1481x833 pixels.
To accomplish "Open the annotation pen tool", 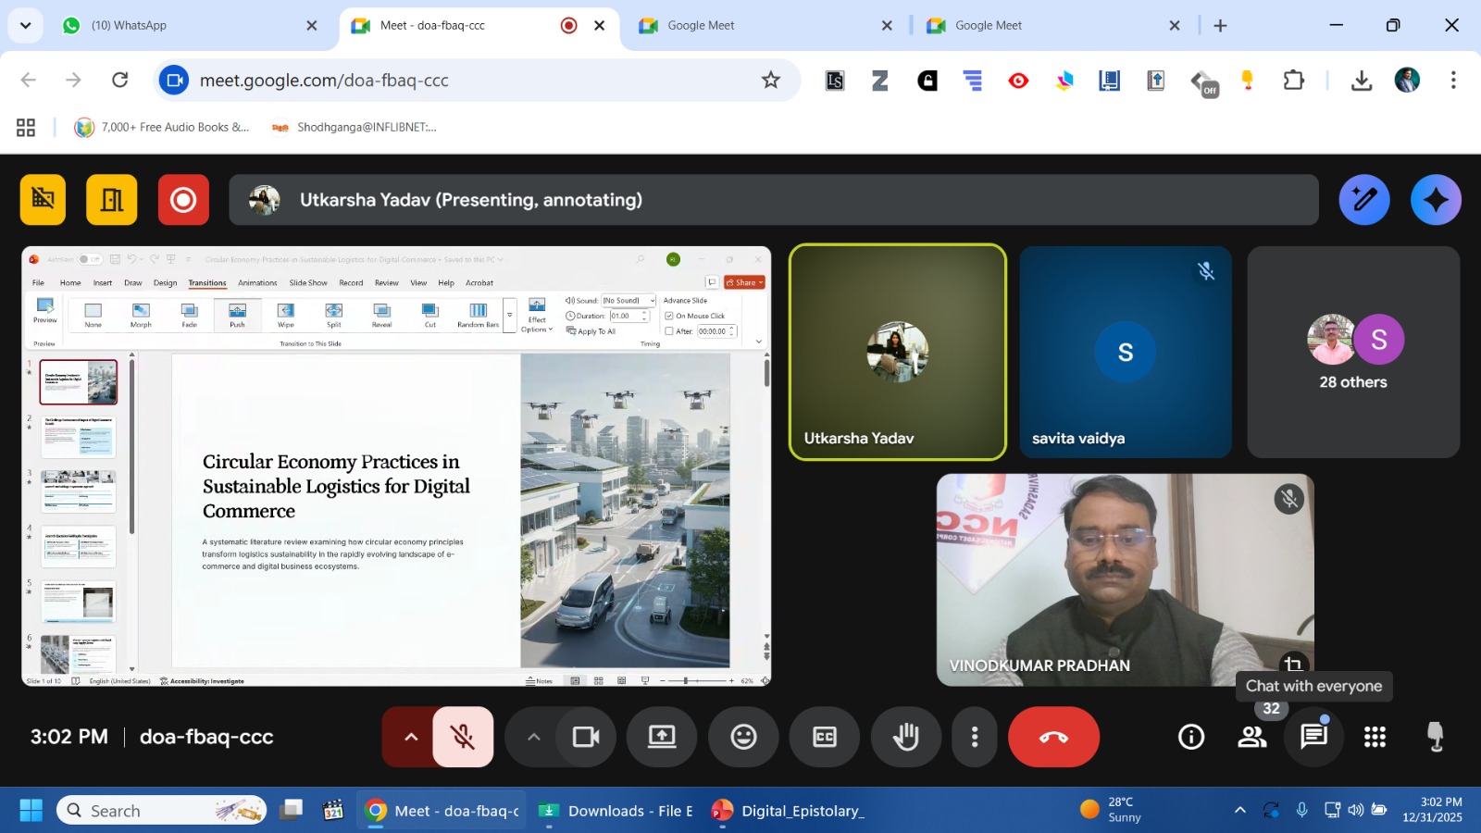I will pos(1364,200).
